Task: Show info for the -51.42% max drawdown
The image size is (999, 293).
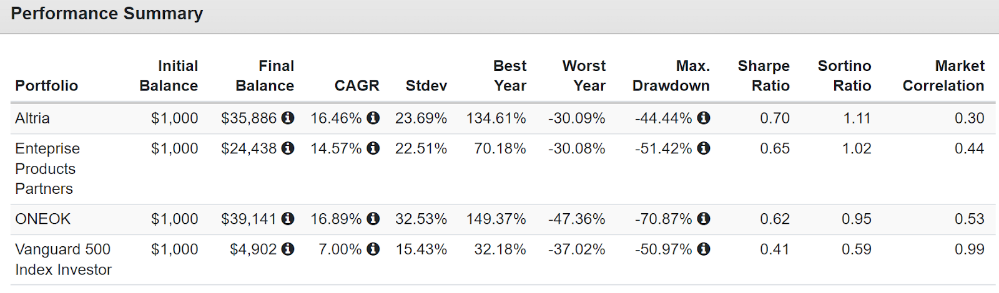Action: click(x=704, y=148)
